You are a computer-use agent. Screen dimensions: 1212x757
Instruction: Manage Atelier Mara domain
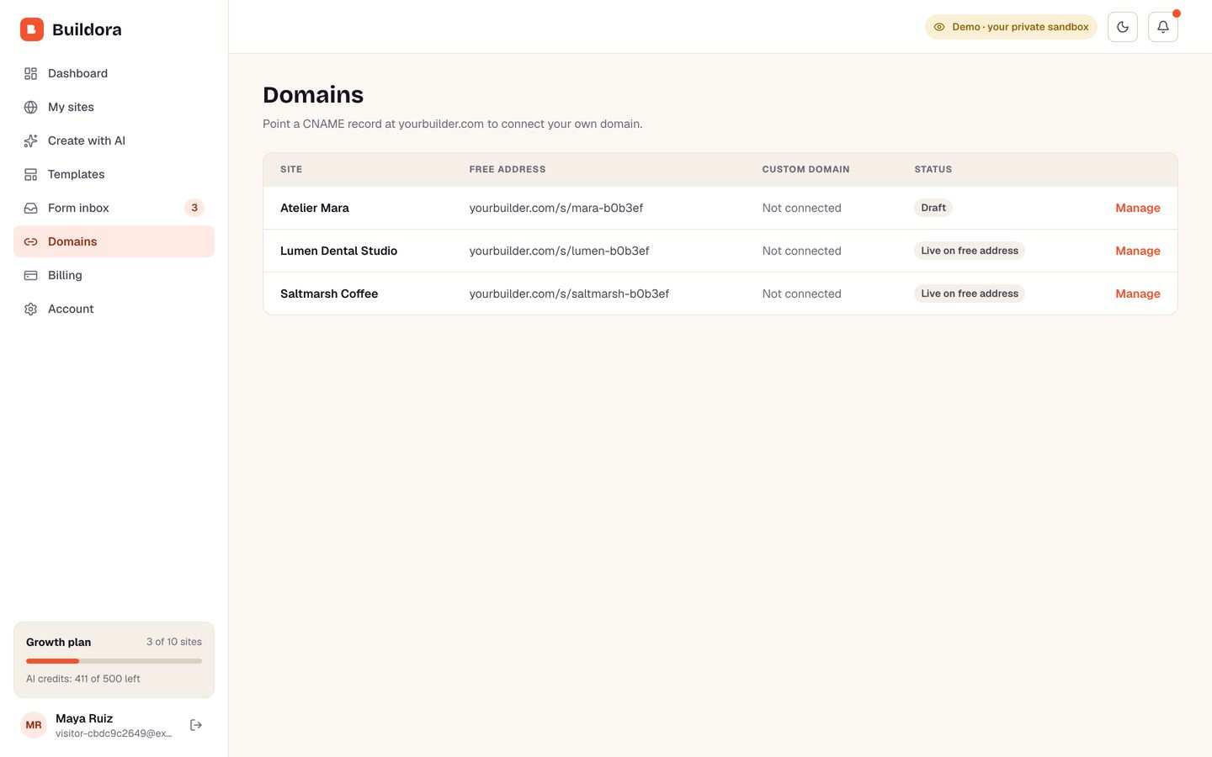click(x=1138, y=208)
